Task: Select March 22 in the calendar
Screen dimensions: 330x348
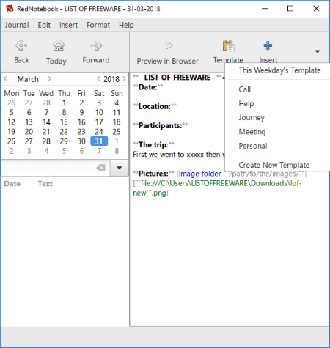Action: [x=64, y=132]
